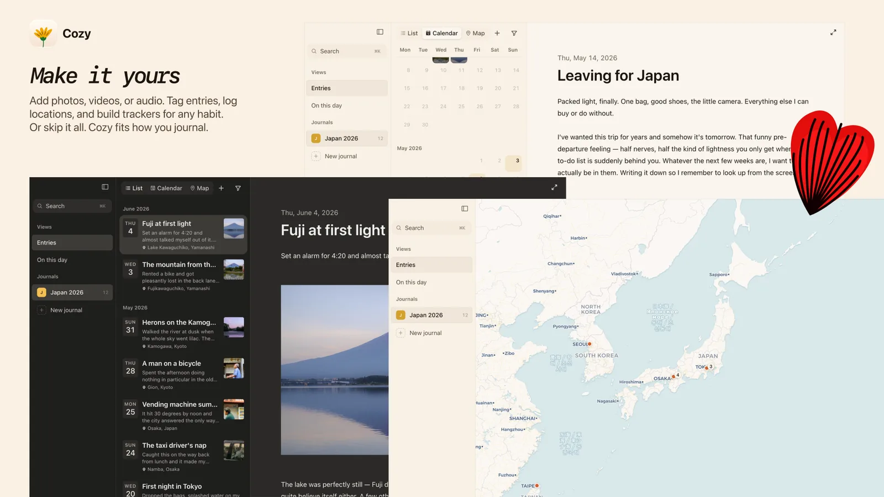
Task: Click Search field in calendar window sidebar
Action: point(347,51)
